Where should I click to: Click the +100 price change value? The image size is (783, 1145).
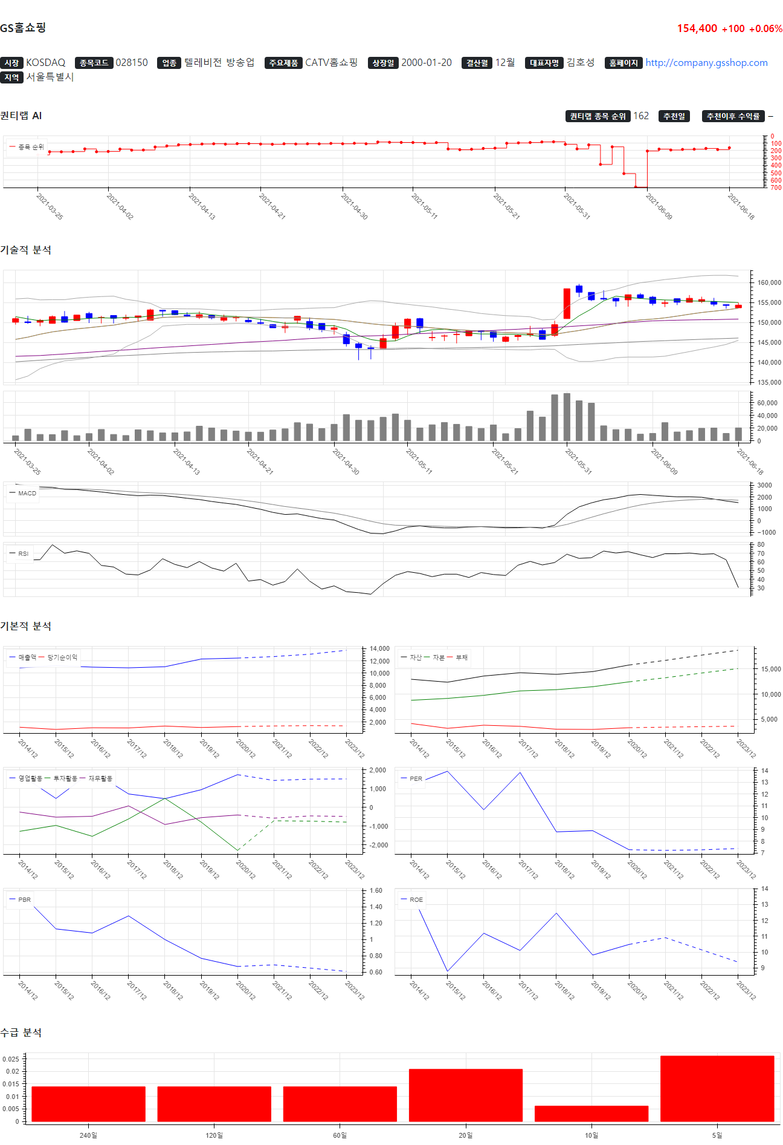coord(733,28)
